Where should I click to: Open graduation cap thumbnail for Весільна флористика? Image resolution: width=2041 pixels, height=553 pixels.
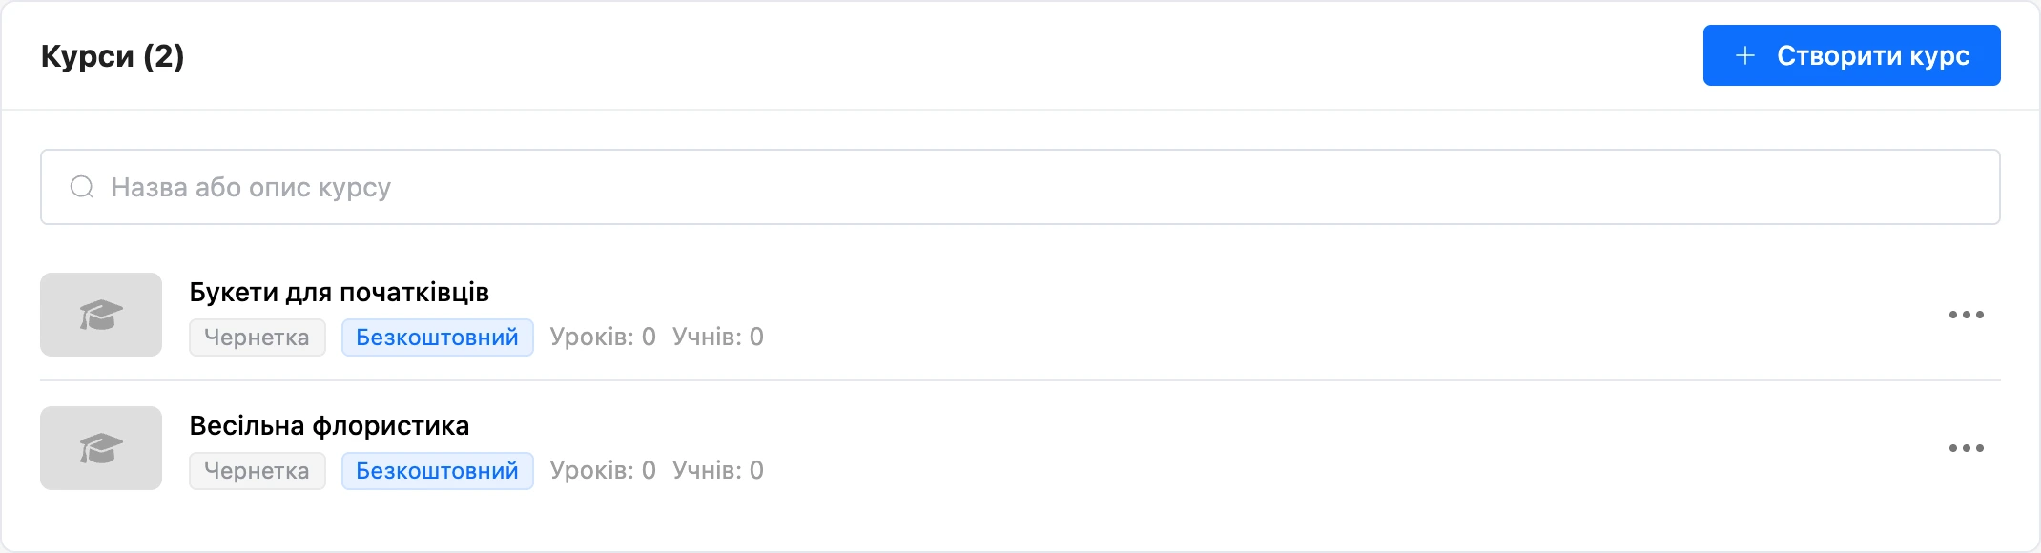pos(101,448)
